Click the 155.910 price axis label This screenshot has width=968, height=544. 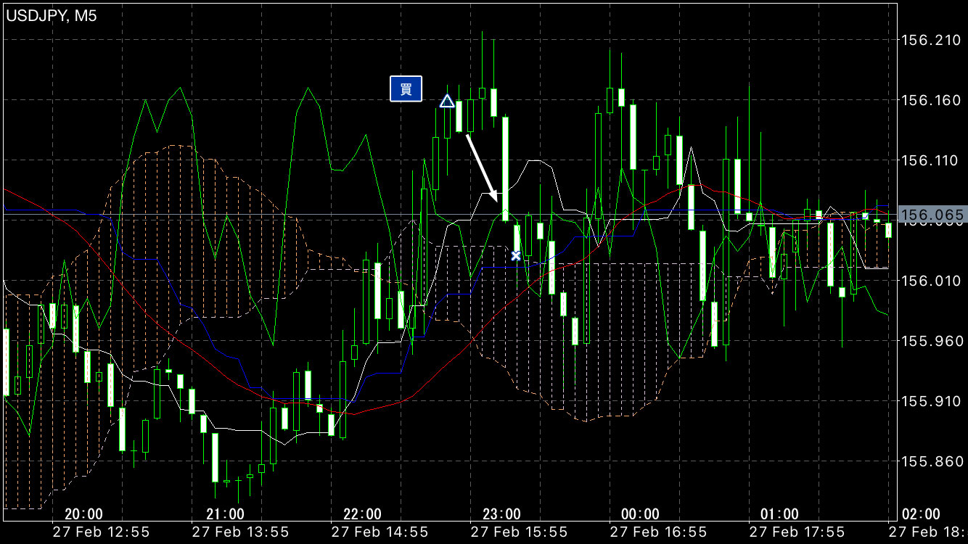[x=931, y=401]
